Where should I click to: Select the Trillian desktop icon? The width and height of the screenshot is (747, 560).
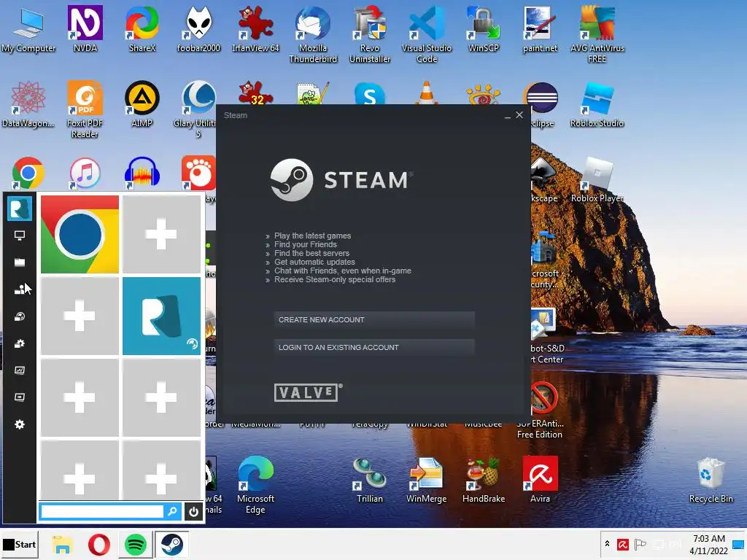(370, 480)
